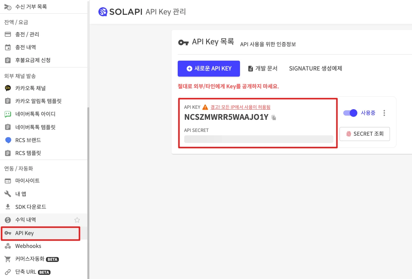Click the SDK 다운로드 download icon
Screen dimensions: 412x279
click(x=8, y=207)
